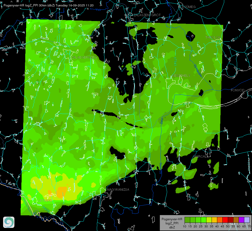The image size is (252, 231).
Task: Click the Veszprém county label
Action: (x=198, y=71)
